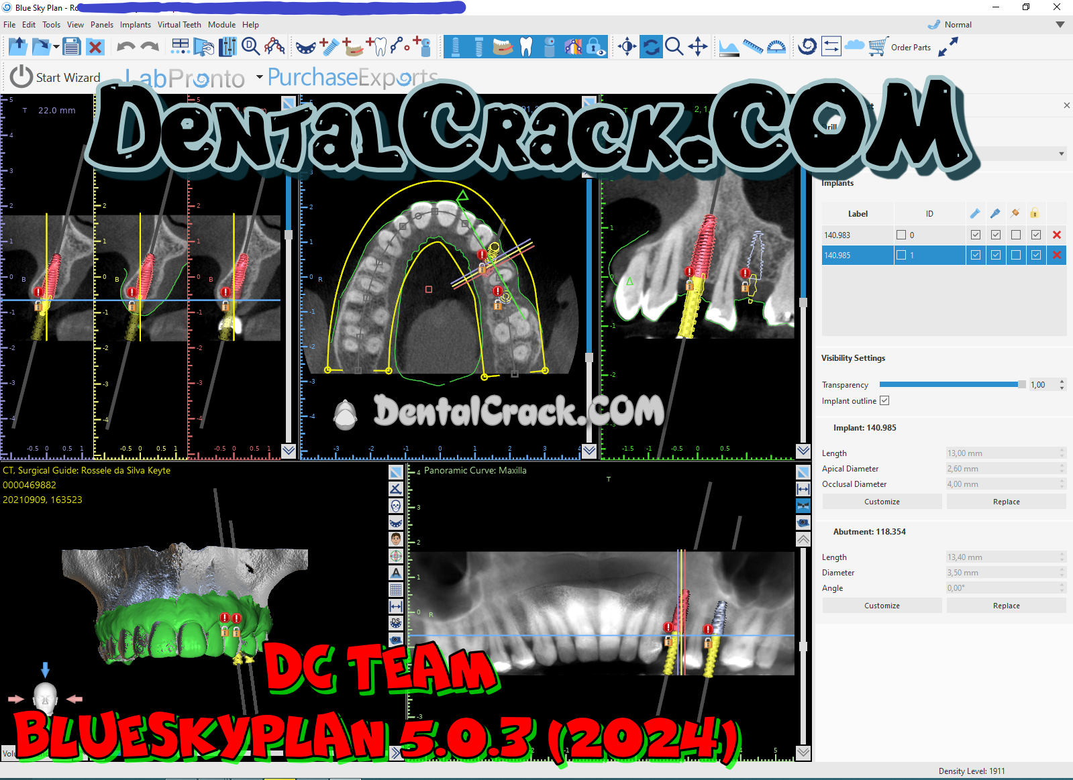Click the double chevron below cross-section view

289,451
